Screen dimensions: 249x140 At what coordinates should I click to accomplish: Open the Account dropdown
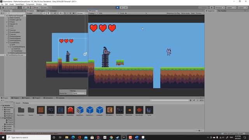pos(219,7)
